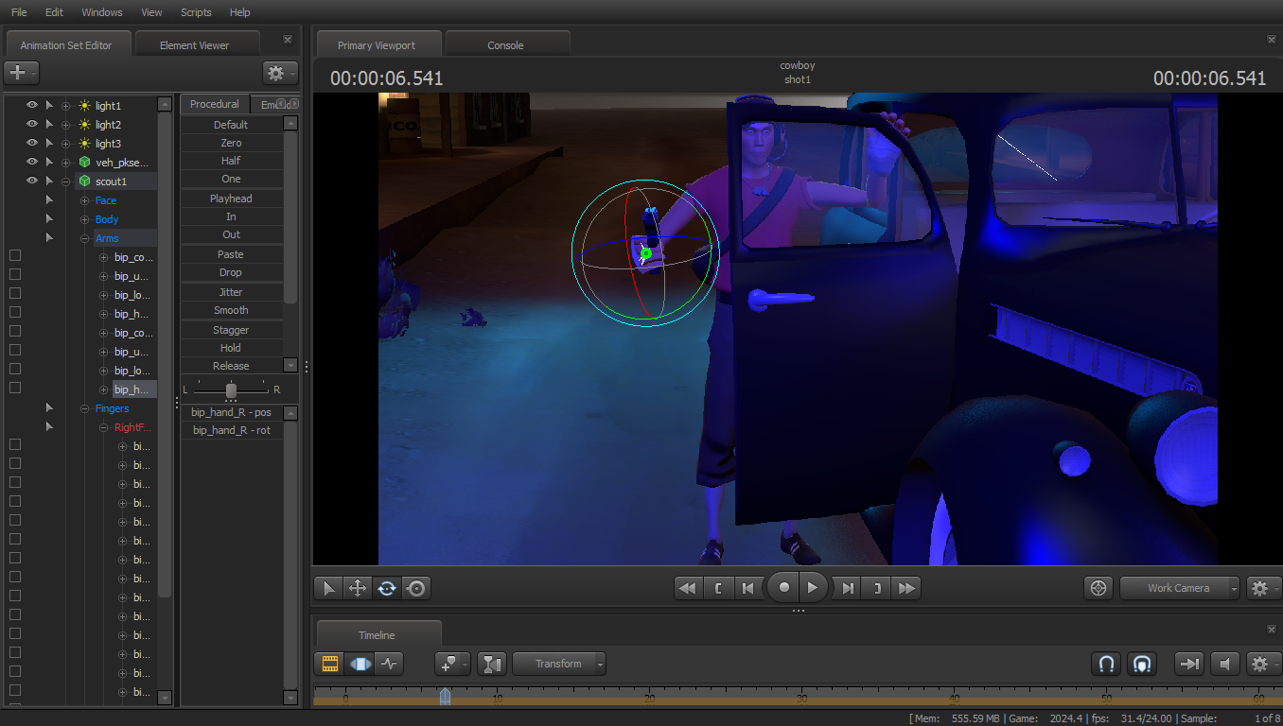1283x726 pixels.
Task: Select the rotation manipulator tool in viewport toolbar
Action: (x=387, y=588)
